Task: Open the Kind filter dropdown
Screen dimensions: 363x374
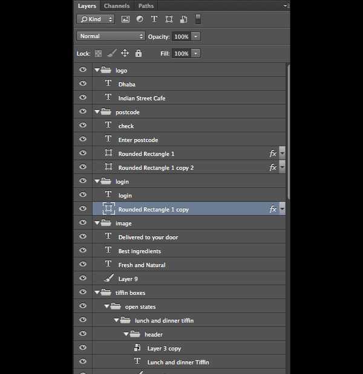Action: coord(96,19)
